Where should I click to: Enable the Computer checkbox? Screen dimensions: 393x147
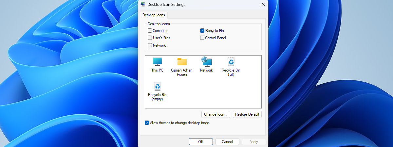(150, 31)
